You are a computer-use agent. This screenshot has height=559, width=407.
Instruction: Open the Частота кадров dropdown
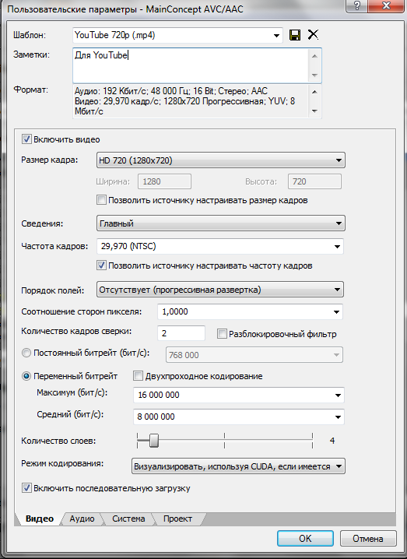220,246
